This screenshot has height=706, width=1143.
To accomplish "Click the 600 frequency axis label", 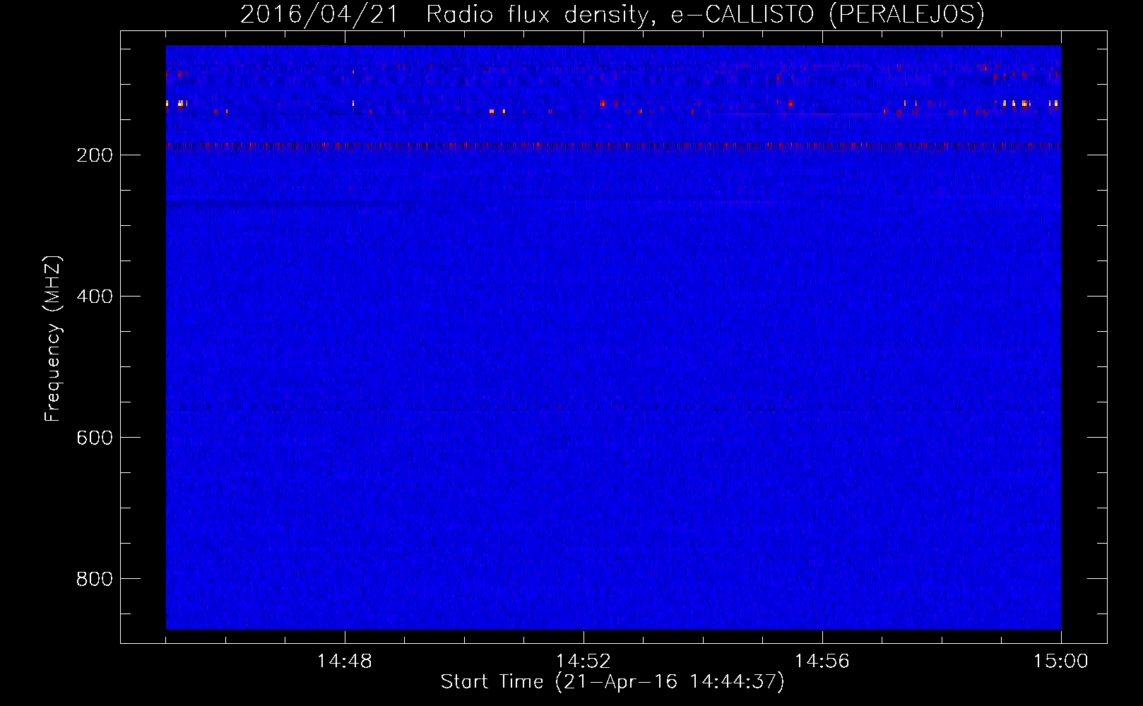I will (x=94, y=438).
